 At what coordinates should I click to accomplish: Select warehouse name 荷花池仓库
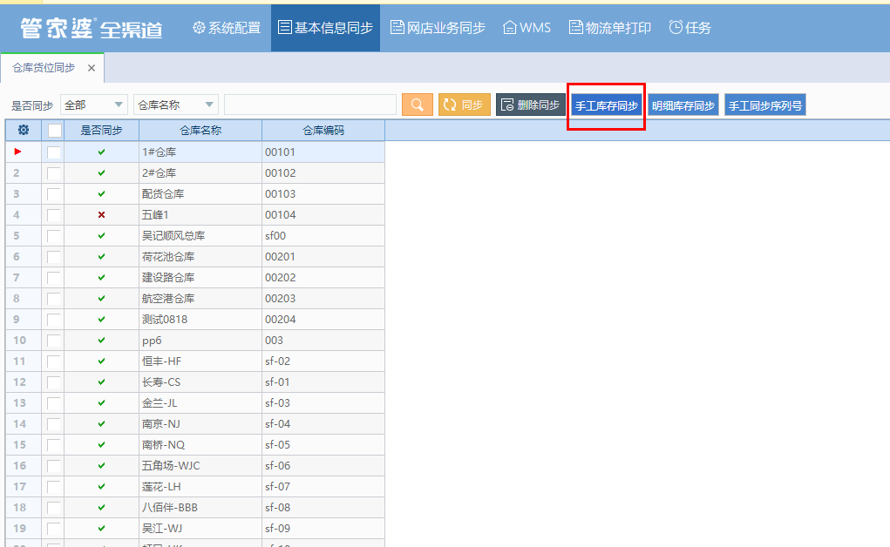coord(168,257)
